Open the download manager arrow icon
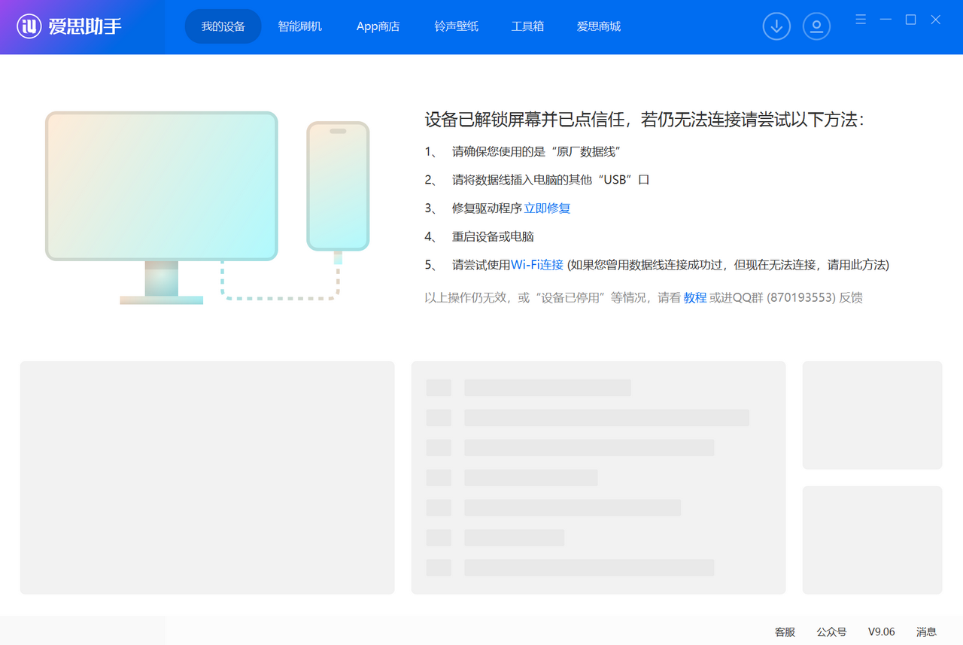Image resolution: width=963 pixels, height=645 pixels. (x=776, y=26)
